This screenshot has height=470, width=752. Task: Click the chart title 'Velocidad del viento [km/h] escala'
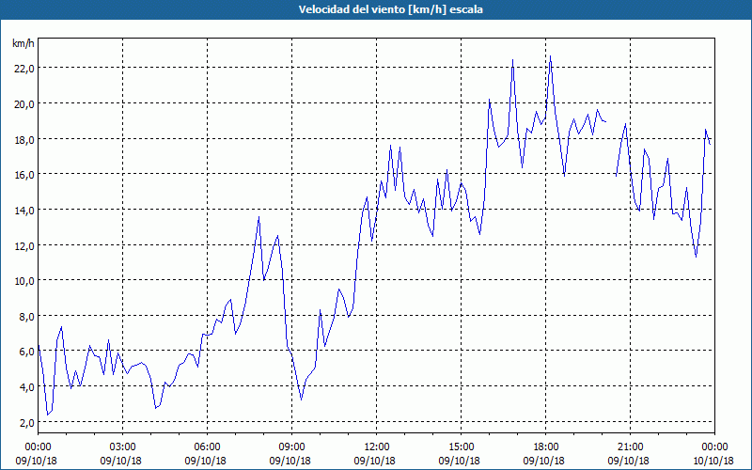point(390,9)
